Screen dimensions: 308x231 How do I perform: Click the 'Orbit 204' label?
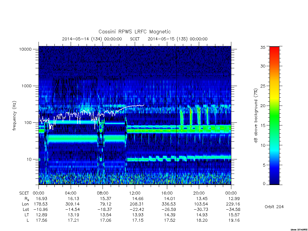(274, 207)
